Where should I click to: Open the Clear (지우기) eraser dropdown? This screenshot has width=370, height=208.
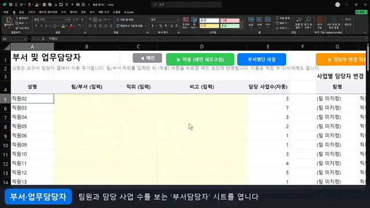tap(282, 28)
